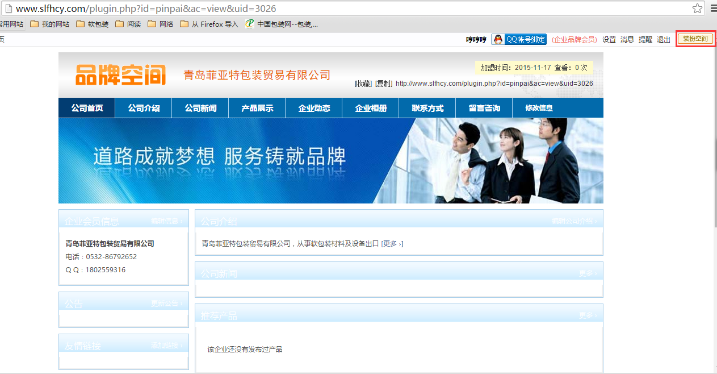
Task: Click the 装扮空间 button
Action: pyautogui.click(x=695, y=39)
